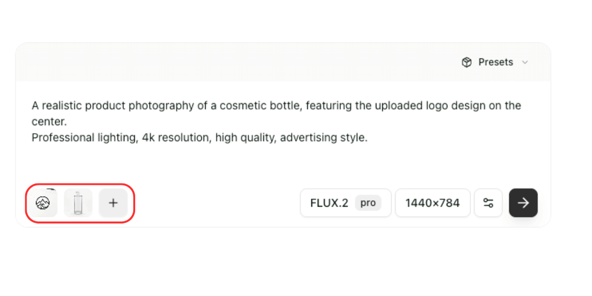Click the Presets cube icon
Viewport: 592px width, 296px height.
pos(467,62)
